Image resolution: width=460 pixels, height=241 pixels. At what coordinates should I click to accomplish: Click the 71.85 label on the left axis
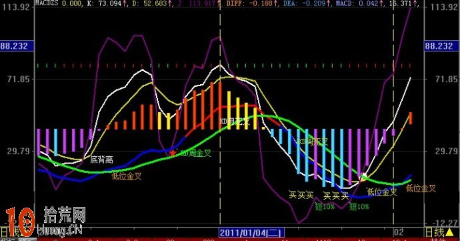18,79
